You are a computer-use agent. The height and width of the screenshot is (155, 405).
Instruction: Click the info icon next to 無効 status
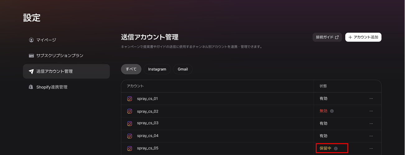(x=332, y=111)
